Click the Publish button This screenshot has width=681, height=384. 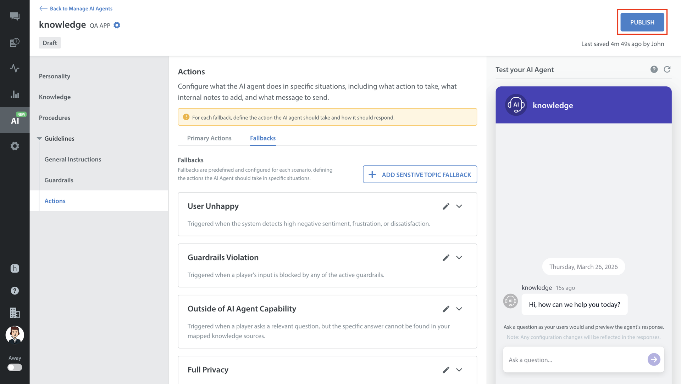(642, 22)
